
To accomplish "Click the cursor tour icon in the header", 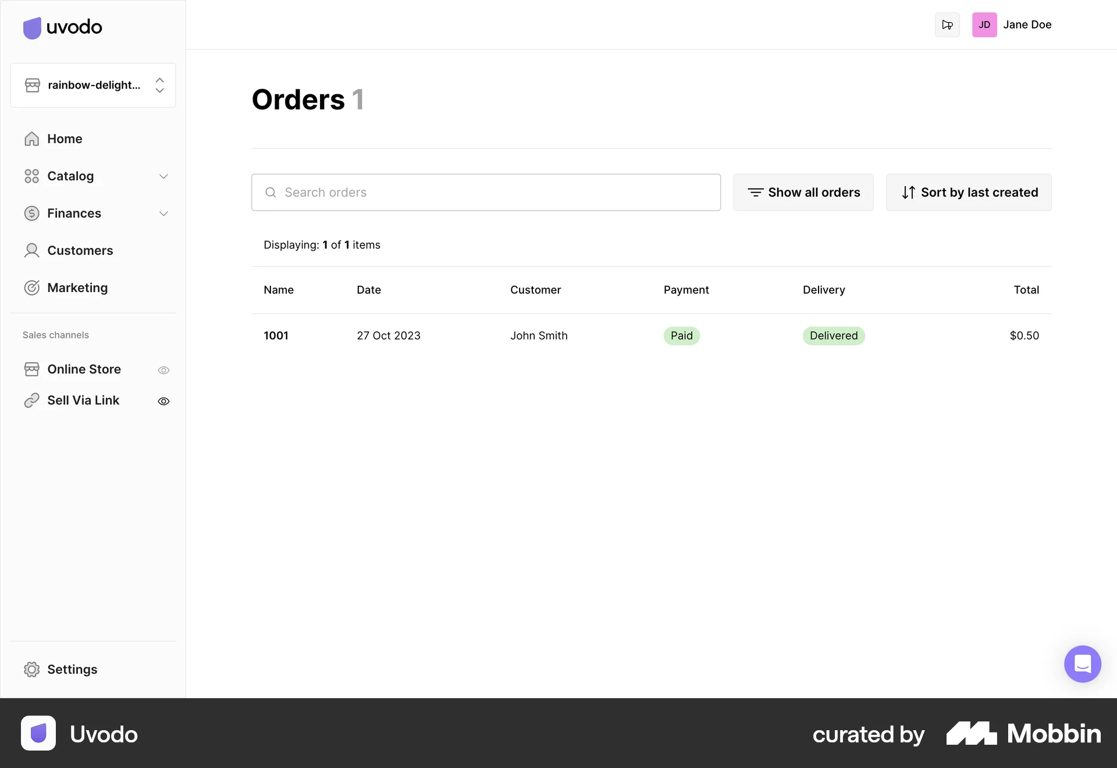I will point(947,24).
